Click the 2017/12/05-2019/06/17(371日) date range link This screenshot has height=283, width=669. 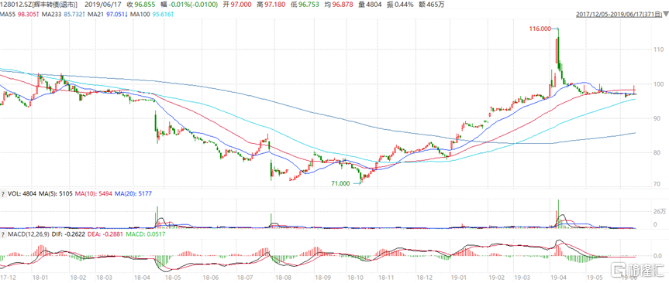619,14
